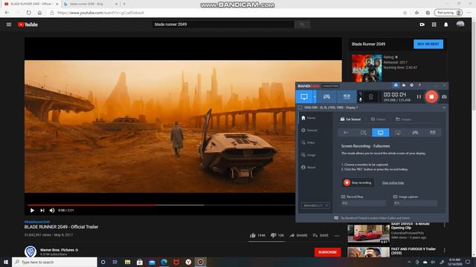Open Microsoft Edge from the taskbar
This screenshot has width=476, height=267.
164,262
